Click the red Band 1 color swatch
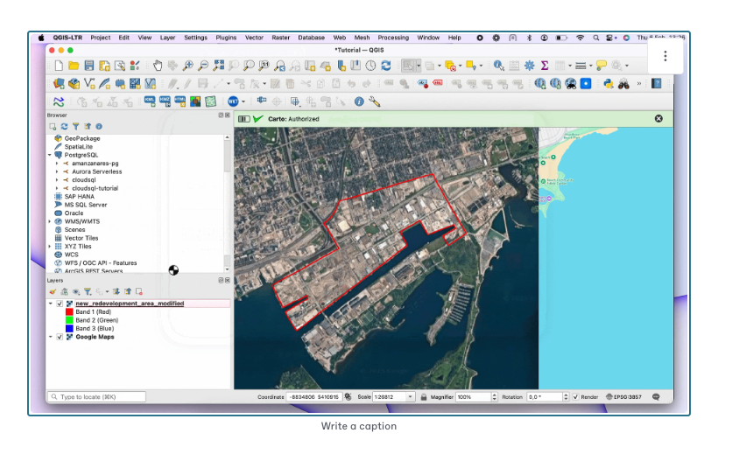732x454 pixels. 69,312
